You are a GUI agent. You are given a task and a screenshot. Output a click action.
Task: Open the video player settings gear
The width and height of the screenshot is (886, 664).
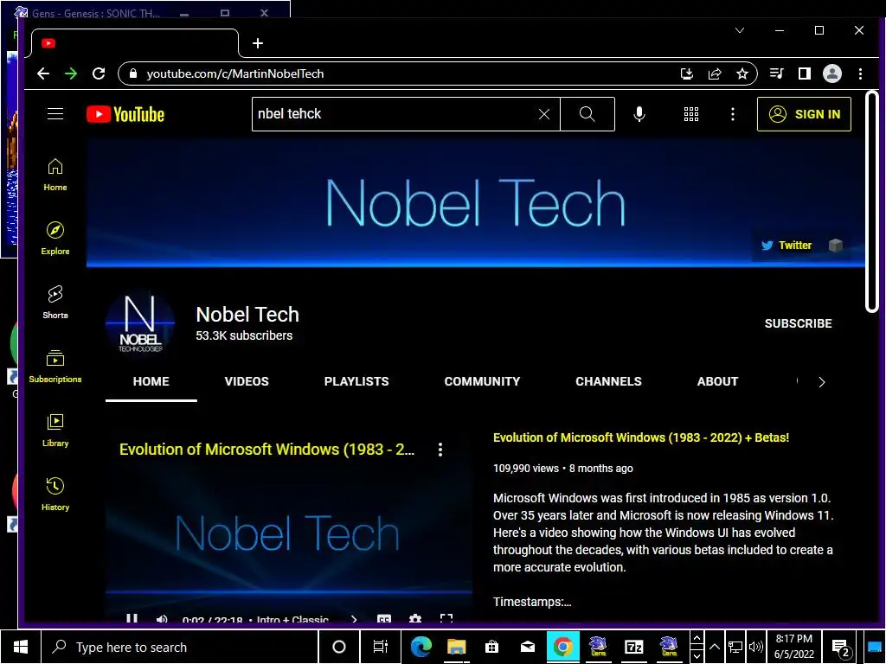pos(415,619)
